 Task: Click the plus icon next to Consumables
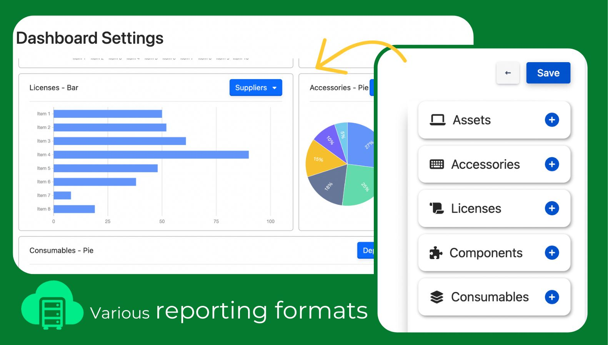point(551,297)
